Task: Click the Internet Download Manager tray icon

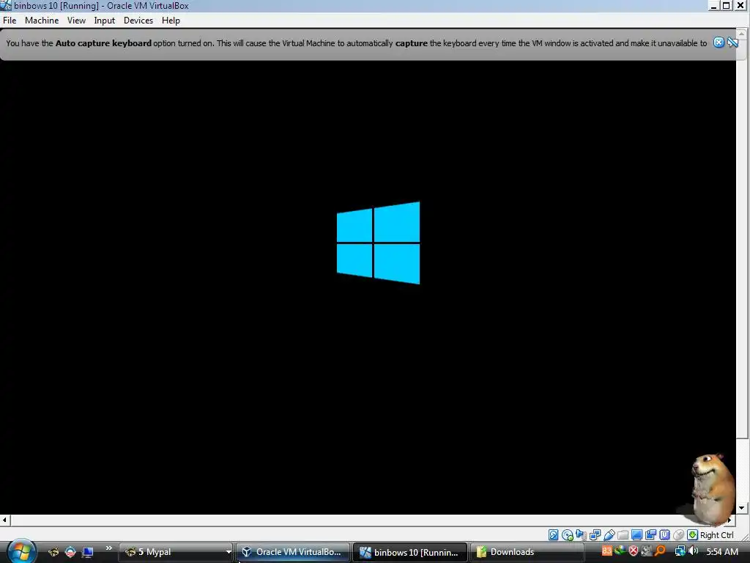Action: click(620, 551)
